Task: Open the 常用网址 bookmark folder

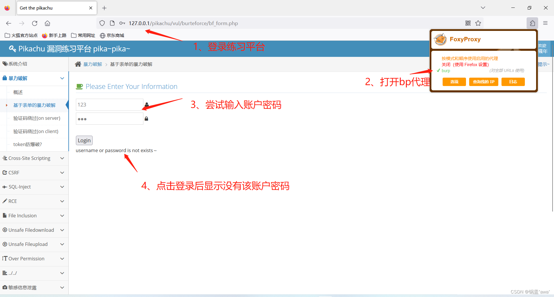Action: click(83, 36)
